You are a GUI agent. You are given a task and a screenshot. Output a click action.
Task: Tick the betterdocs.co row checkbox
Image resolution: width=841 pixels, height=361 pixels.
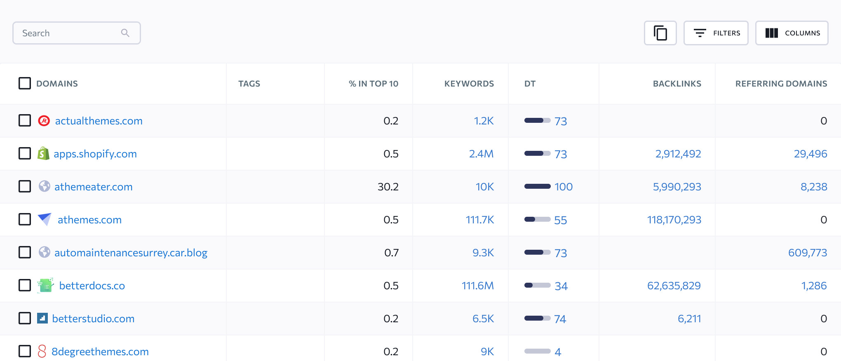pos(25,285)
